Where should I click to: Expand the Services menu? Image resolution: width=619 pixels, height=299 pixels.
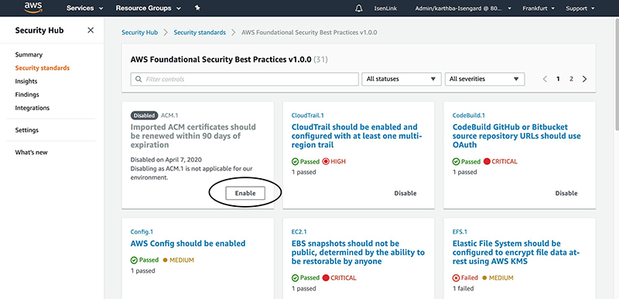point(84,9)
